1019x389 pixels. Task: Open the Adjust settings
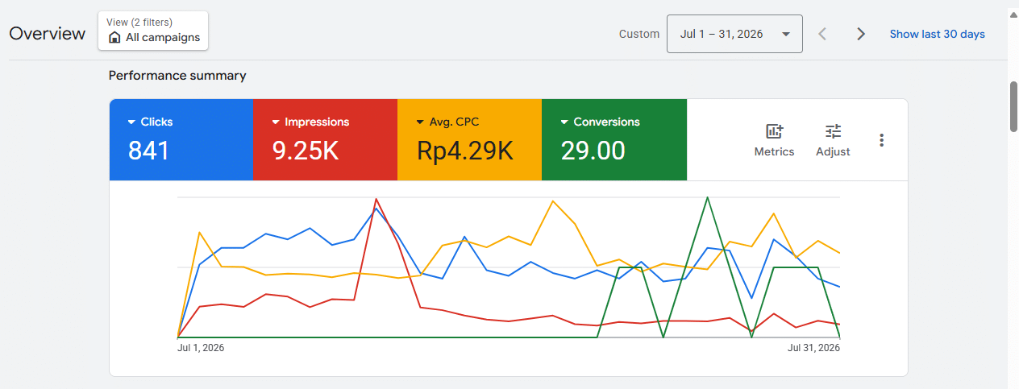(x=833, y=140)
